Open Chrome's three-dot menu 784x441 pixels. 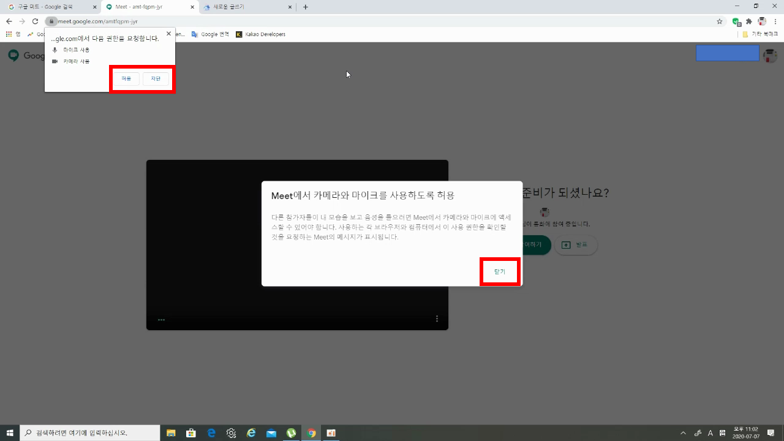[775, 21]
